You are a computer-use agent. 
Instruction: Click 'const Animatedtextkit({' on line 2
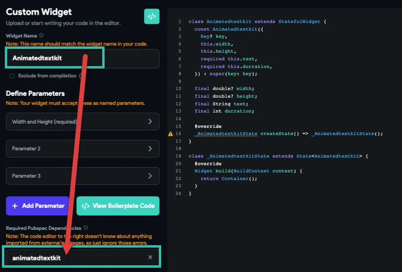[229, 29]
